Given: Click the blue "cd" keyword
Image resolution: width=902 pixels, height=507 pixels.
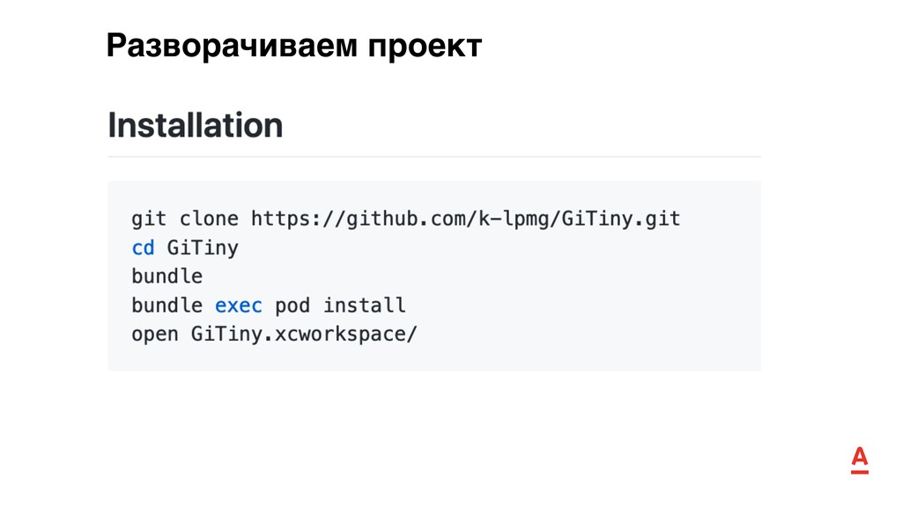Looking at the screenshot, I should pyautogui.click(x=144, y=247).
